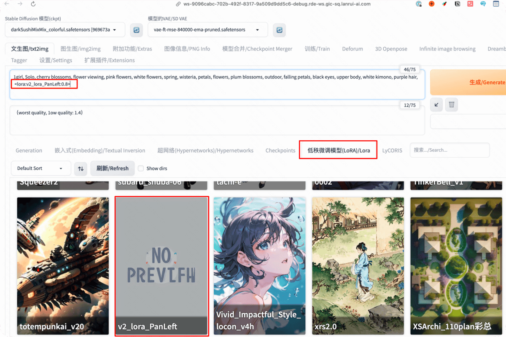This screenshot has width=506, height=337.
Task: Select the LoRA sub-tab
Action: 339,150
